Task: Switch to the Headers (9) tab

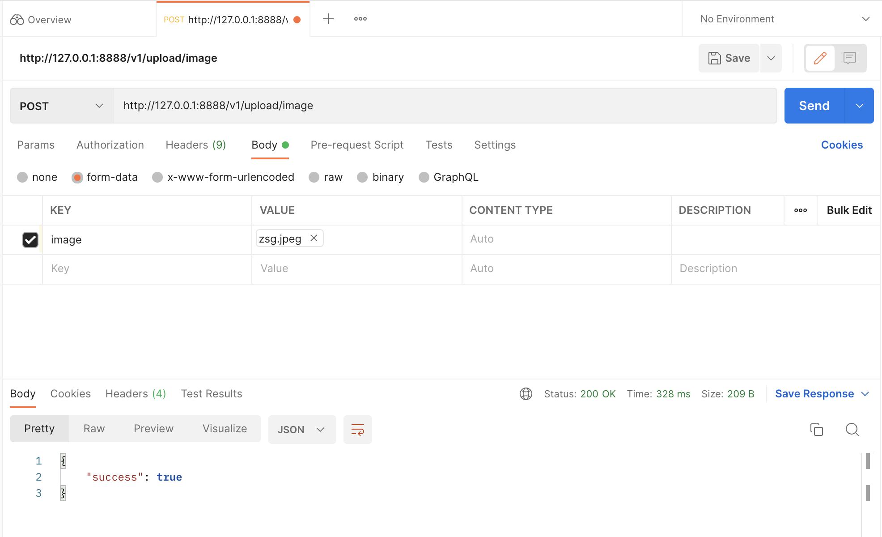Action: [x=195, y=145]
